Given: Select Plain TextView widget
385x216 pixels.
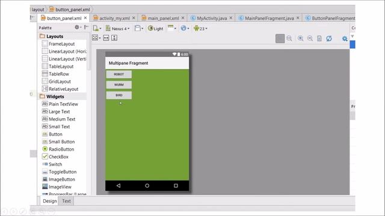Looking at the screenshot, I should click(x=60, y=104).
